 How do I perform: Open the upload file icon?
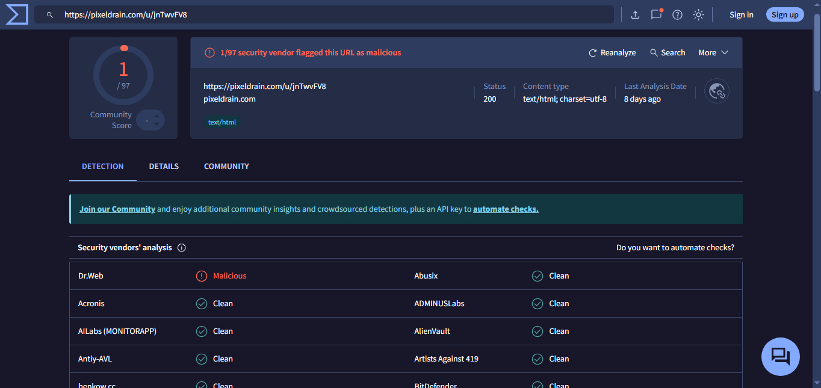(x=635, y=14)
